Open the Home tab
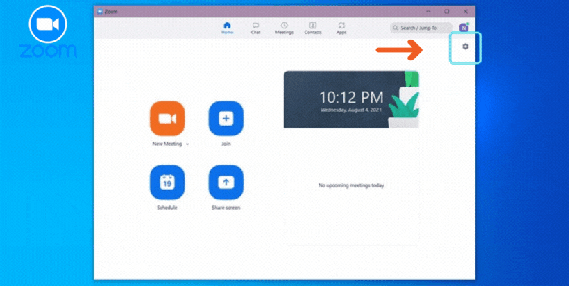Screen dimensions: 569x286 coord(227,28)
